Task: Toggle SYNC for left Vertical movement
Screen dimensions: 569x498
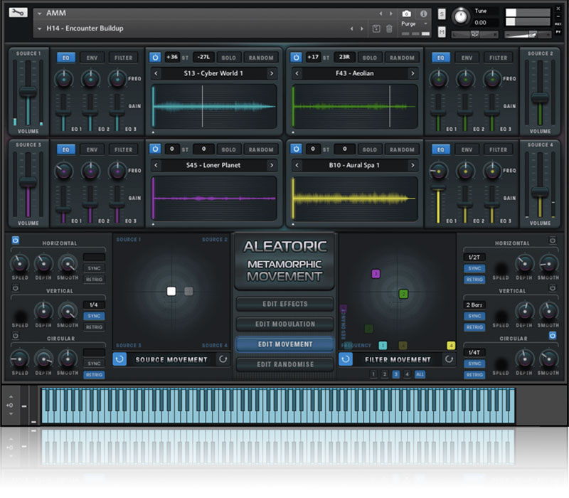Action: click(94, 316)
